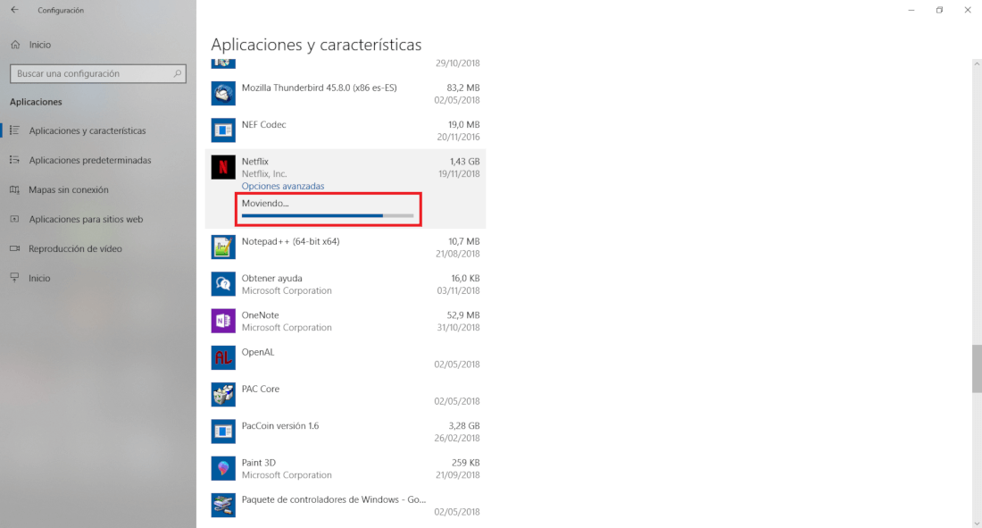Close the Configuración window
Viewport: 982px width, 528px height.
(968, 10)
